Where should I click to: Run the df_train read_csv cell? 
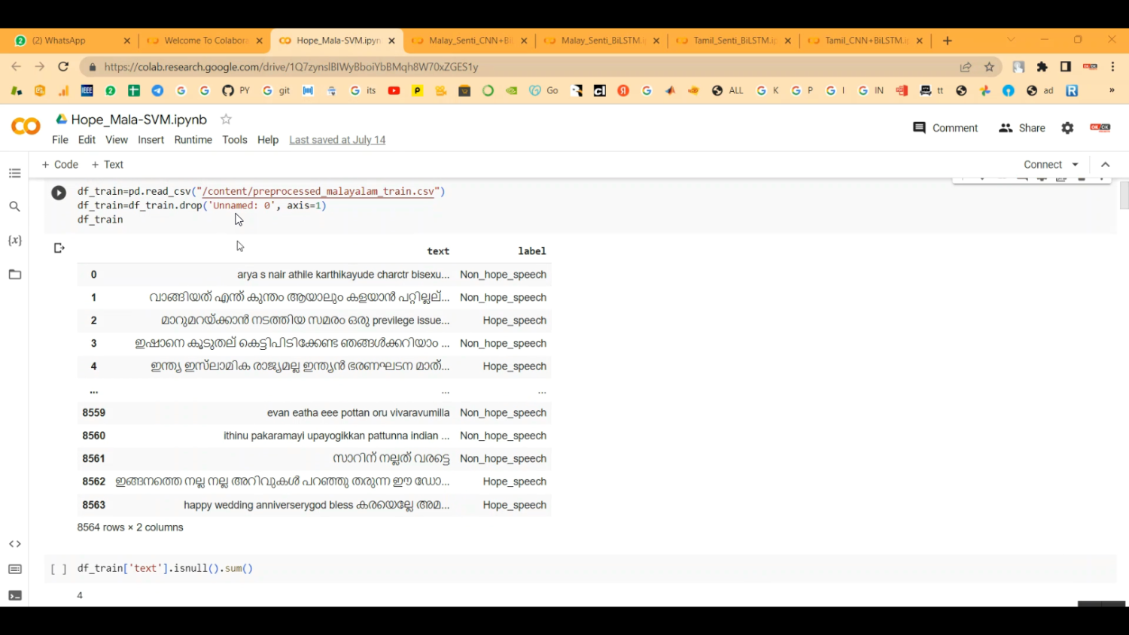[x=58, y=193]
